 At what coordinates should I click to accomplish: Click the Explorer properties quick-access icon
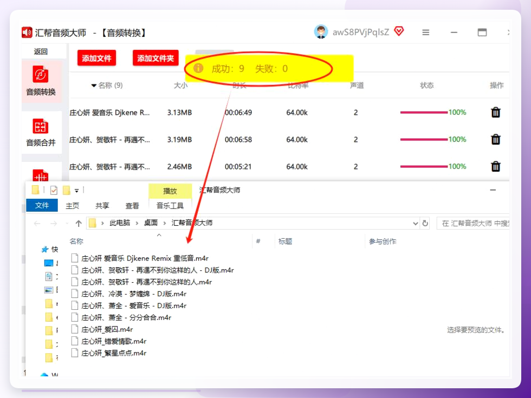coord(54,191)
